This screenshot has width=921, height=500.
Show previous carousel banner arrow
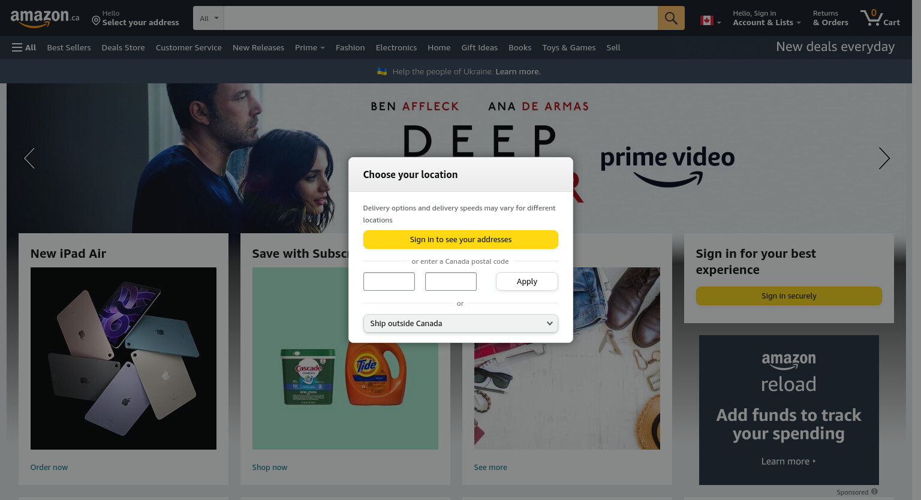coord(29,158)
